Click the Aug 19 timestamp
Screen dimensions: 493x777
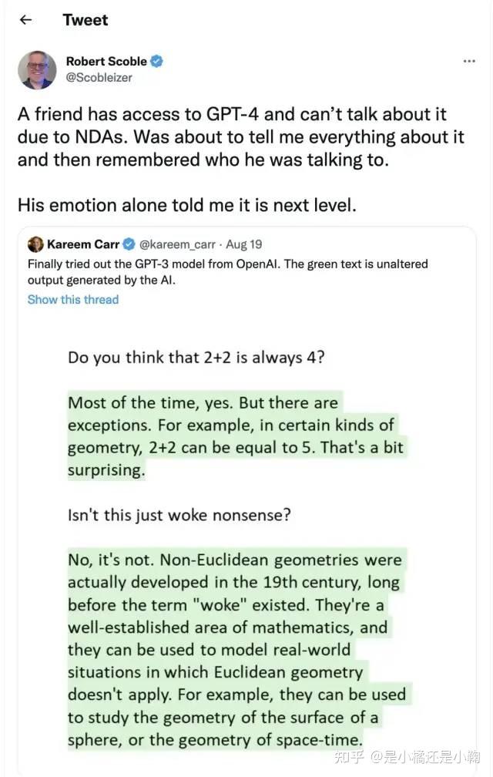[244, 244]
